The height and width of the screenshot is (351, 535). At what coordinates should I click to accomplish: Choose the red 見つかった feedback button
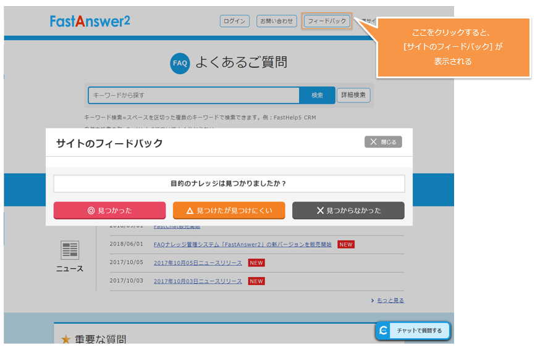click(109, 210)
